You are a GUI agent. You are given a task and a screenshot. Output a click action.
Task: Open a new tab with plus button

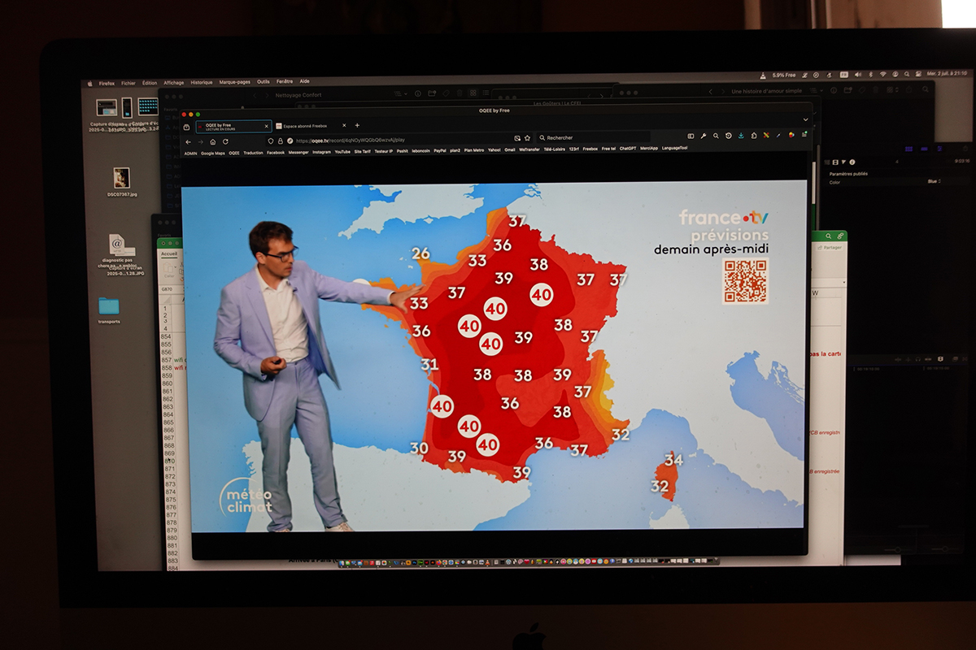point(357,125)
